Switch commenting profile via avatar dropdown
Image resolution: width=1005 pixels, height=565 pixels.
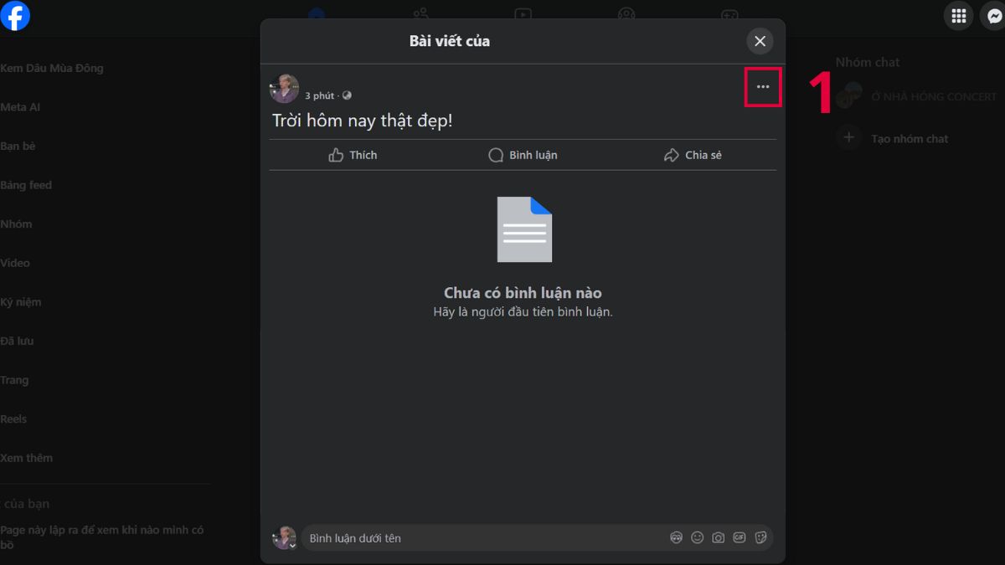pyautogui.click(x=285, y=538)
